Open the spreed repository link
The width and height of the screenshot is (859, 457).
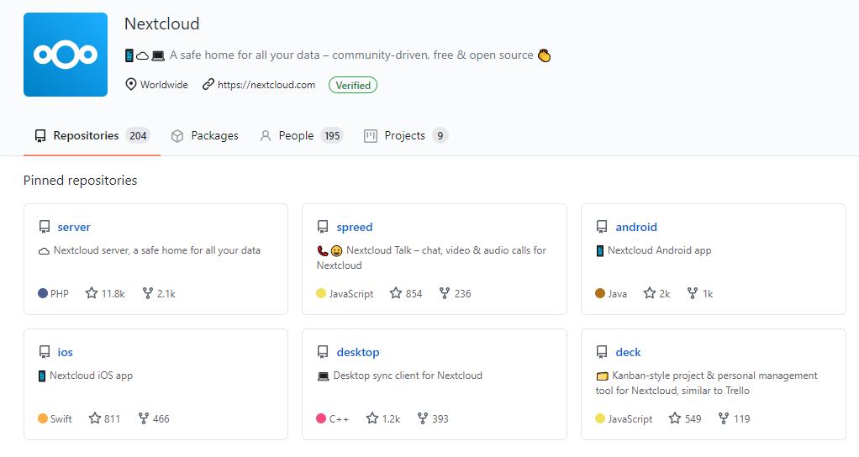point(354,227)
